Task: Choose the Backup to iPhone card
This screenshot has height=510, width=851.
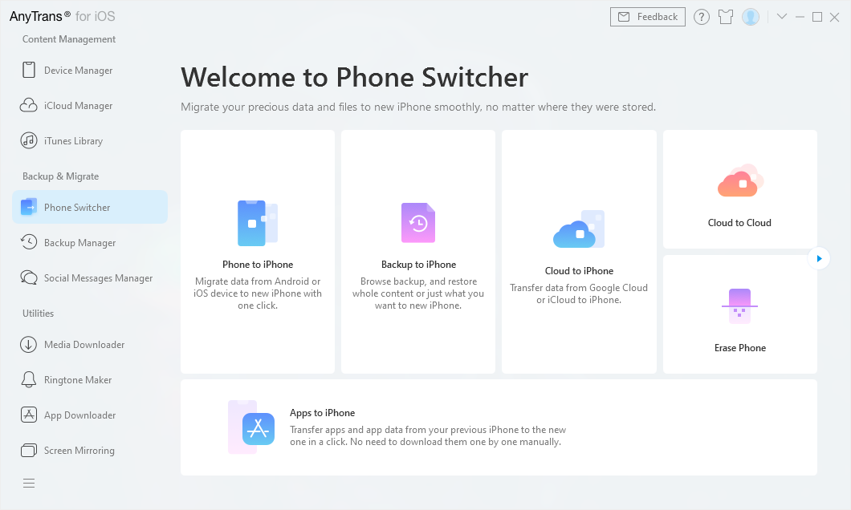Action: coord(418,252)
